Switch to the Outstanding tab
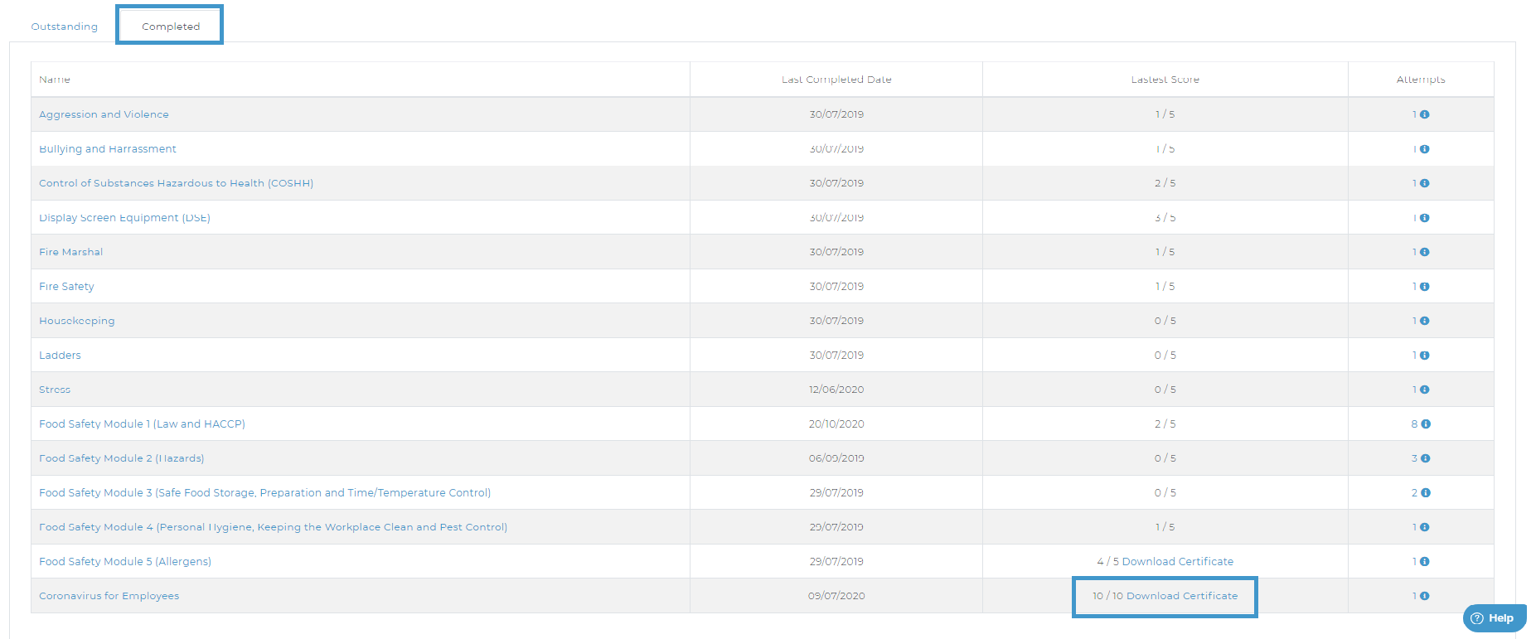Image resolution: width=1536 pixels, height=639 pixels. 65,27
